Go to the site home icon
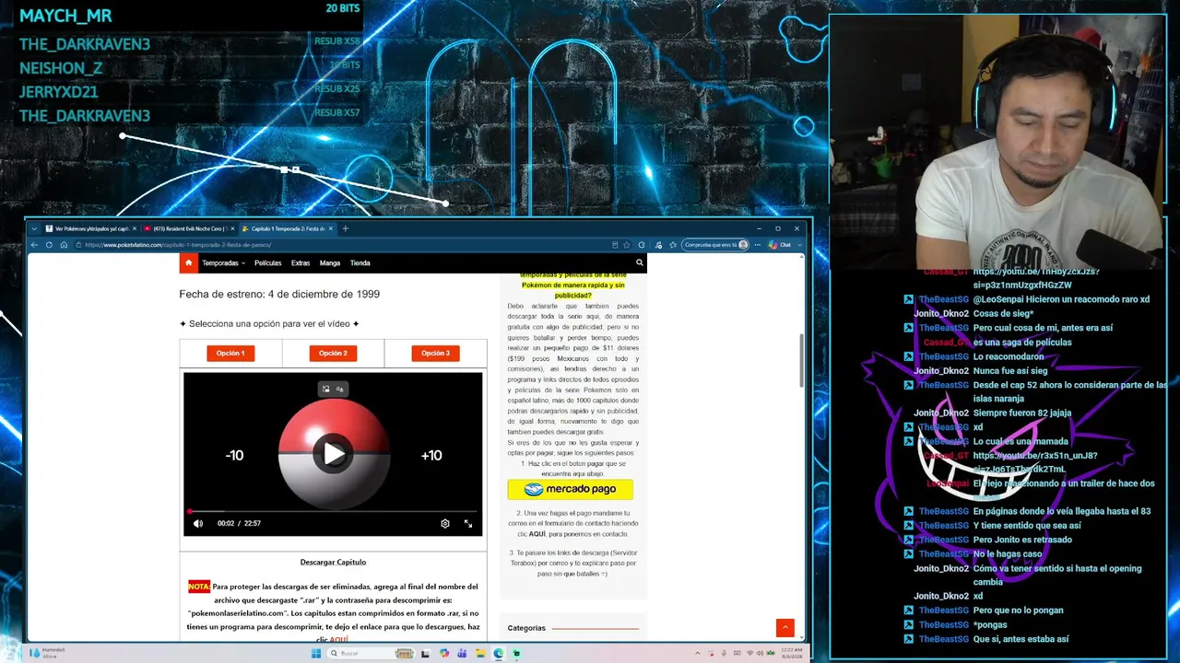 [x=188, y=262]
